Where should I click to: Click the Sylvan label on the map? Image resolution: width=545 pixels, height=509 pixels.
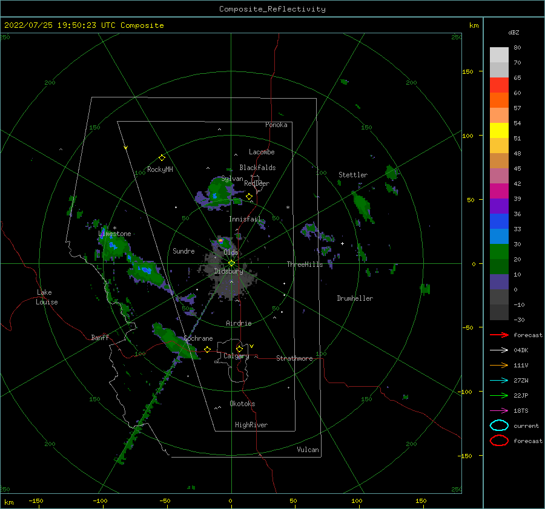point(232,179)
